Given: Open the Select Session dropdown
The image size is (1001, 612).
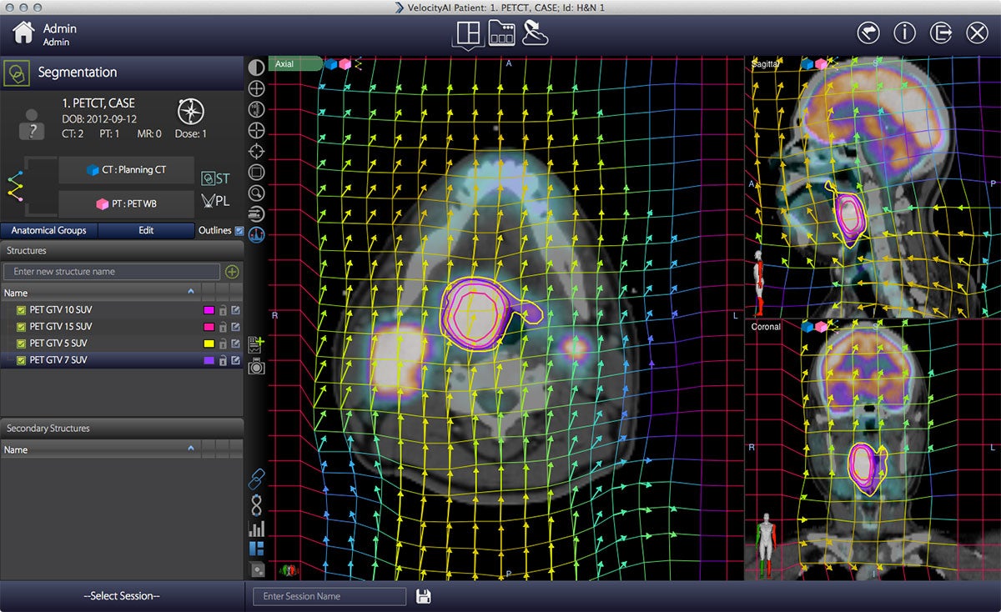Looking at the screenshot, I should pos(122,596).
